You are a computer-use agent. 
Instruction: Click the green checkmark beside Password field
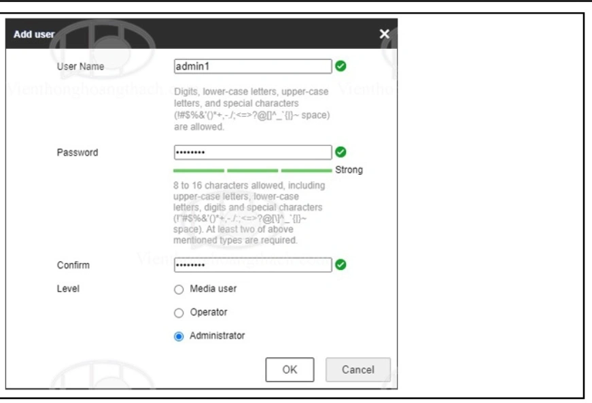tap(341, 152)
